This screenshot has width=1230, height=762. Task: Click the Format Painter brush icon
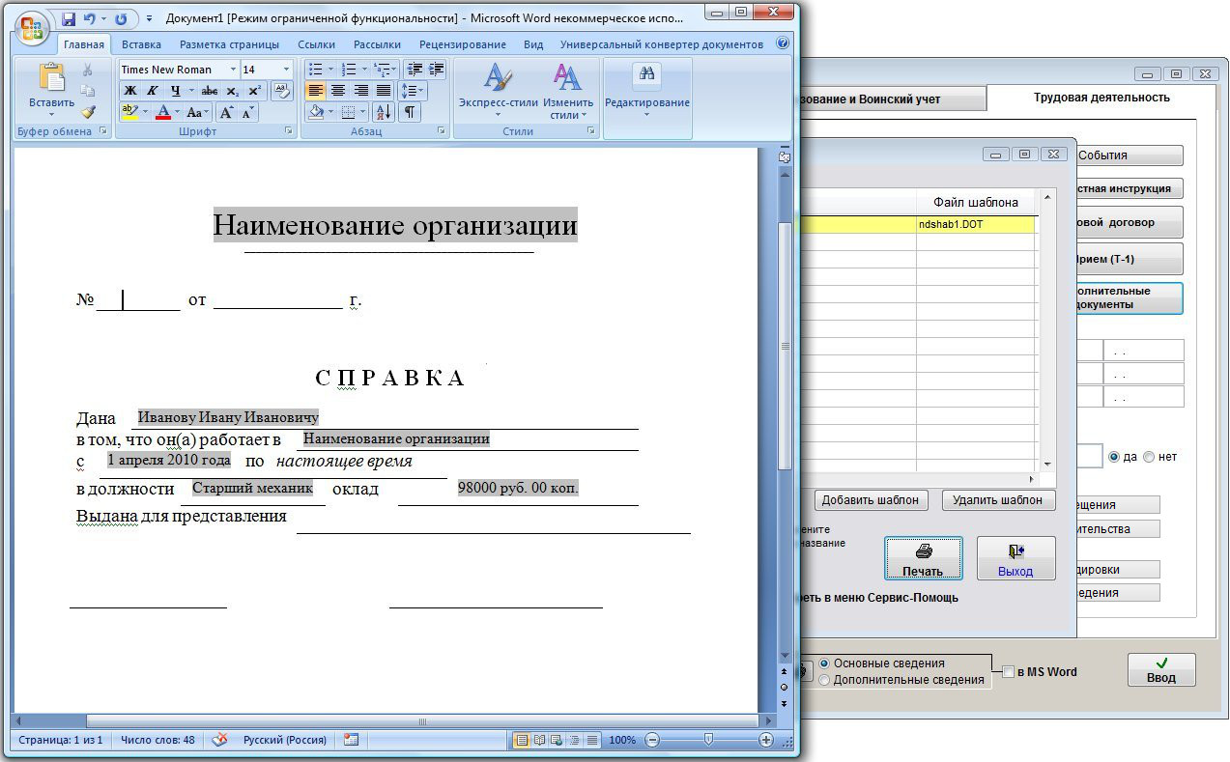click(88, 112)
